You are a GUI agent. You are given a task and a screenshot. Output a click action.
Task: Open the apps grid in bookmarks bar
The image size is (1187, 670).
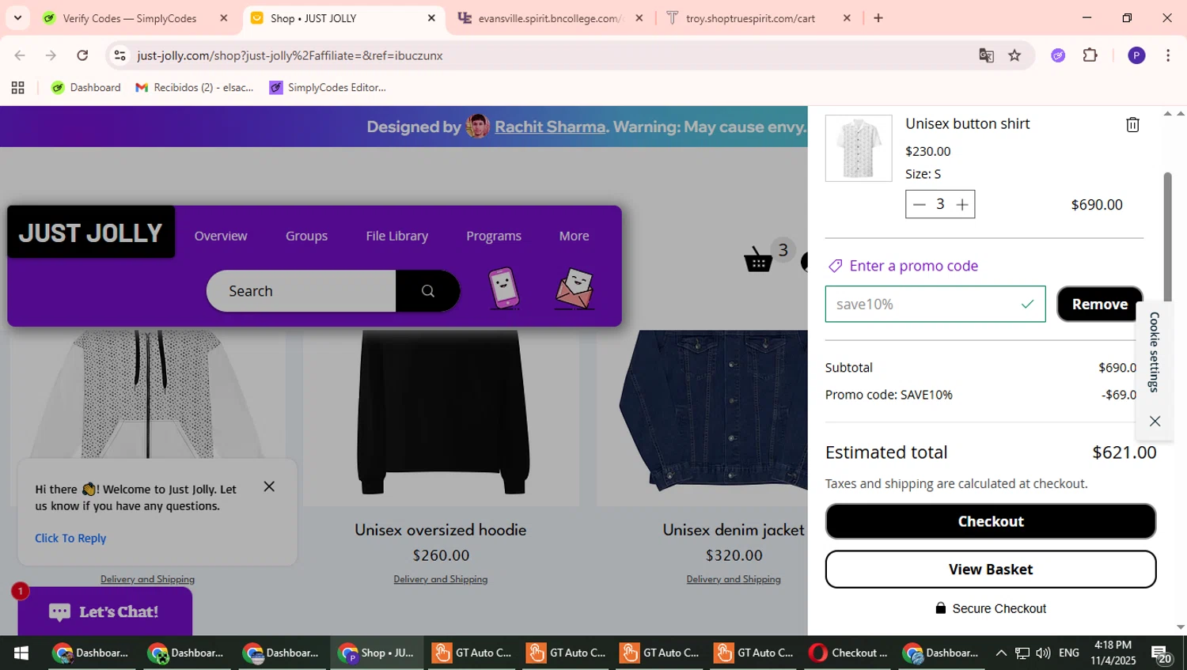pyautogui.click(x=17, y=88)
